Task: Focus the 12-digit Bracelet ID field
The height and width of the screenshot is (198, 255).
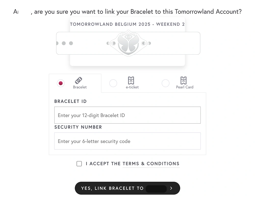Action: 127,115
